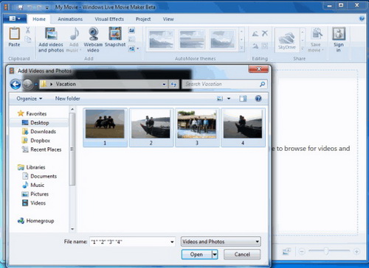
Task: Adjust the zoom slider at bottom right
Action: click(326, 251)
